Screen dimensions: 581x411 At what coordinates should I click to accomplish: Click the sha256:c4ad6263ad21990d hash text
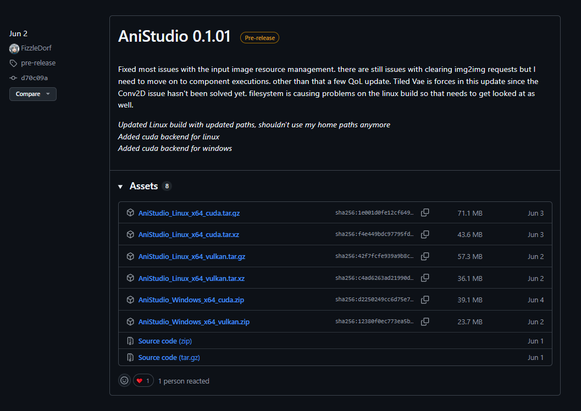(374, 278)
